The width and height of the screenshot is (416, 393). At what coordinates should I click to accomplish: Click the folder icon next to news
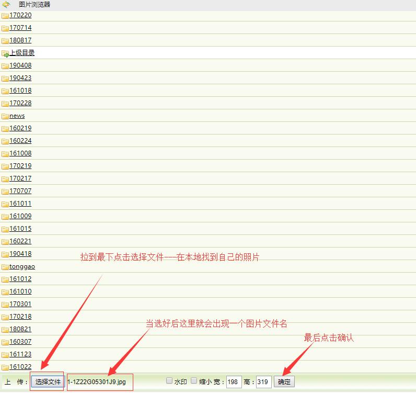(x=5, y=116)
